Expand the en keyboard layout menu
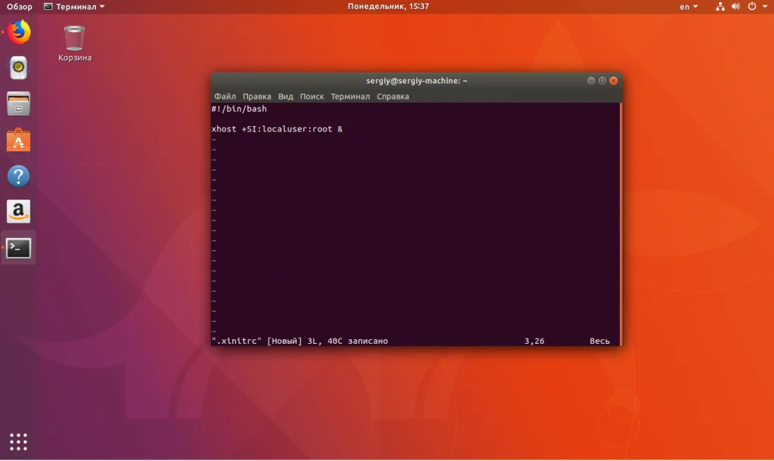 click(x=689, y=7)
